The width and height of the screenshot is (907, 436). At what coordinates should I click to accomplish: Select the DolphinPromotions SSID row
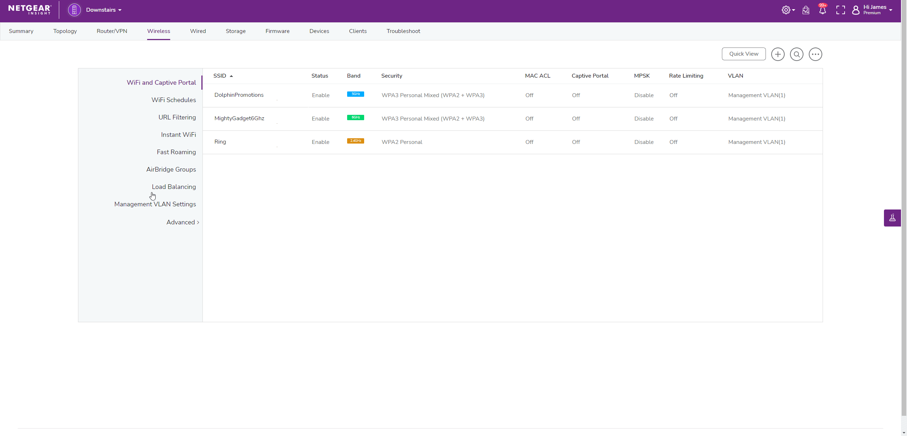[239, 95]
